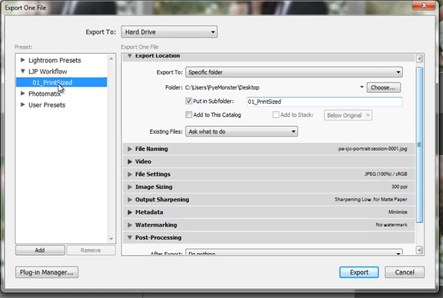Expand the Watermarking section
The height and width of the screenshot is (298, 443).
click(x=129, y=225)
